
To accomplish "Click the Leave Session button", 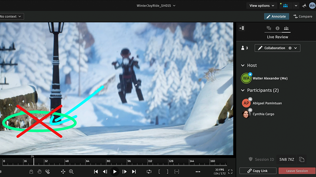I will 297,171.
